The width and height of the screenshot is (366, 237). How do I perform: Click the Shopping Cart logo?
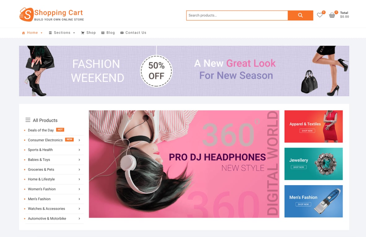pos(52,15)
